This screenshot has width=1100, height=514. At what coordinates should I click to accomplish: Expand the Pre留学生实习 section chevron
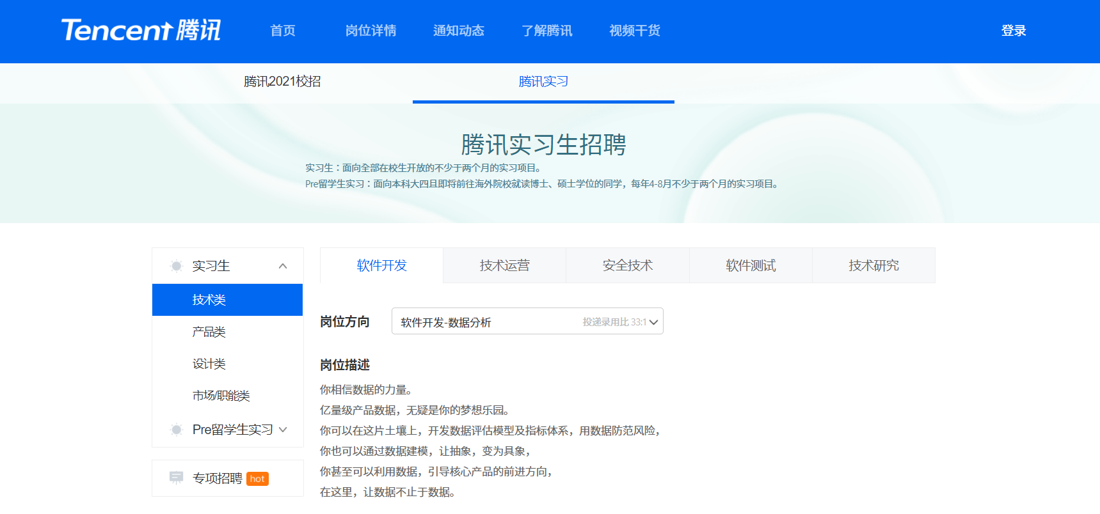coord(283,430)
